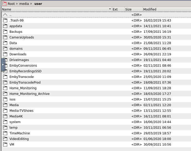Click the appdata folder icon
This screenshot has width=191, height=151.
(x=5, y=26)
